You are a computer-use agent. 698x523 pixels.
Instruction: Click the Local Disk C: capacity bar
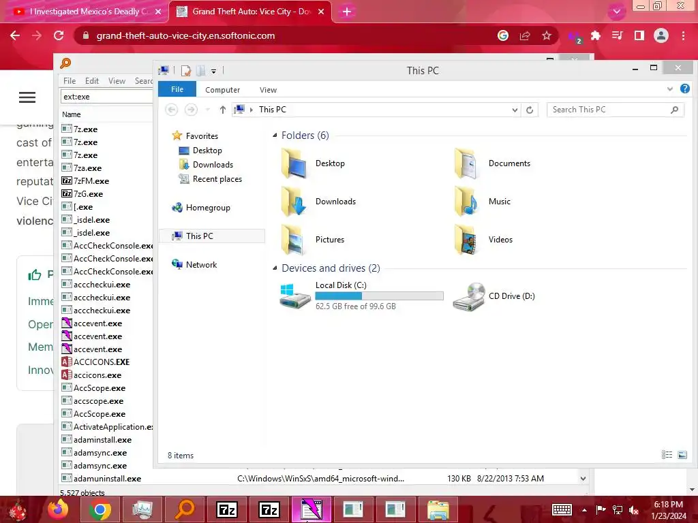tap(379, 296)
